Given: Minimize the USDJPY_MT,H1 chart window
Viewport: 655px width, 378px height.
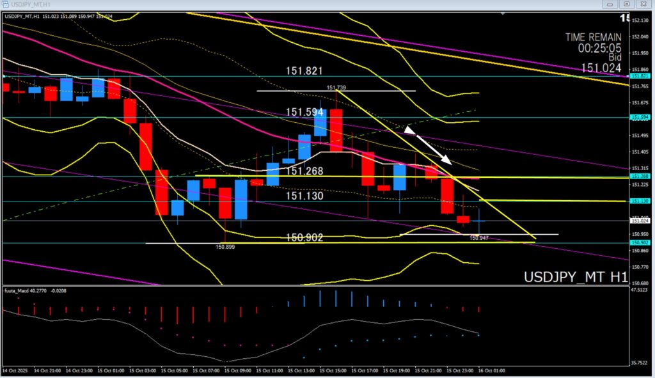Looking at the screenshot, I should click(611, 4).
